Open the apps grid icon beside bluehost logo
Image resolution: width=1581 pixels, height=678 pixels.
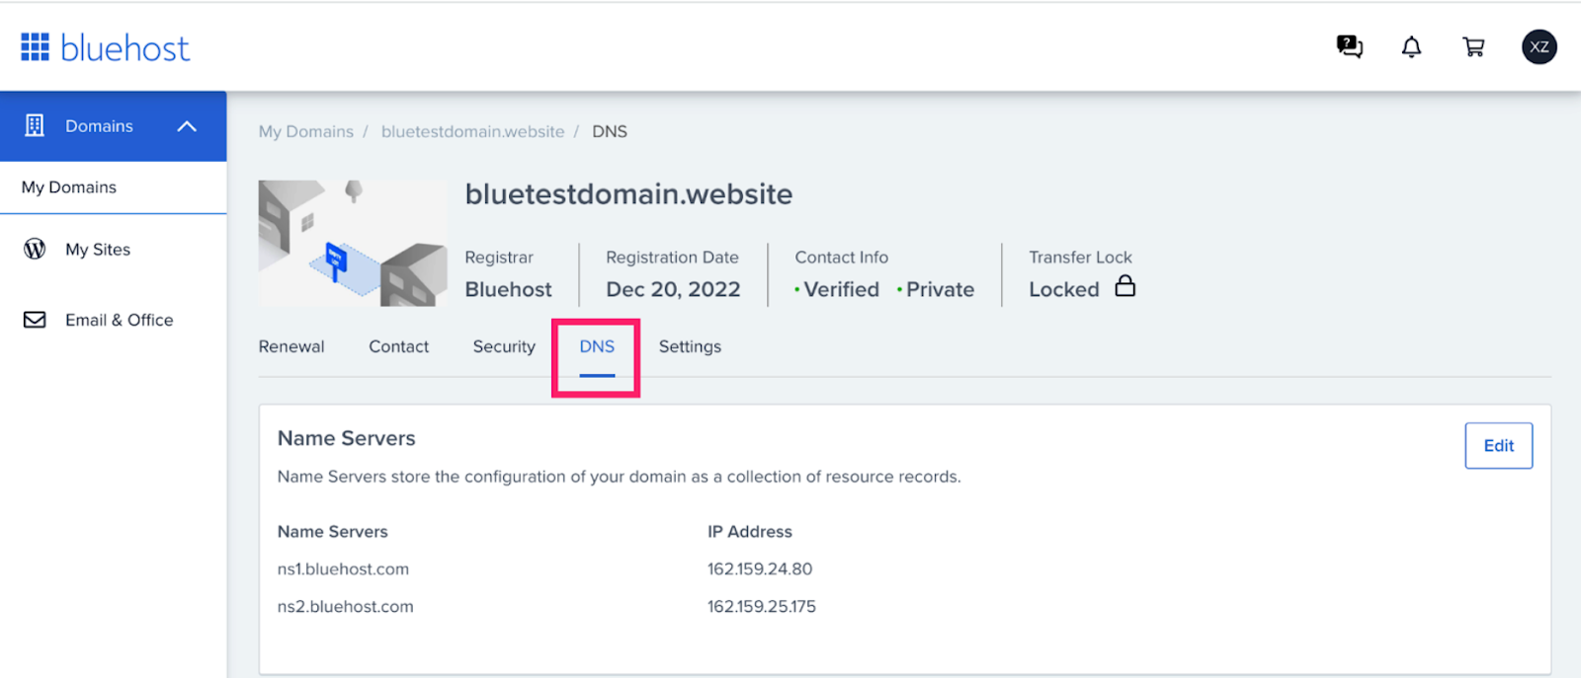[x=36, y=47]
